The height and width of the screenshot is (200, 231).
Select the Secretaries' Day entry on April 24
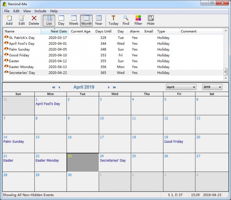113,160
